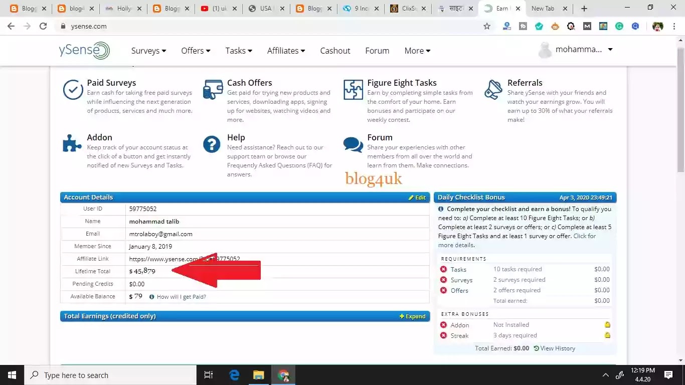Viewport: 685px width, 385px height.
Task: Click the Figure Eight Tasks puzzle icon
Action: pos(353,90)
